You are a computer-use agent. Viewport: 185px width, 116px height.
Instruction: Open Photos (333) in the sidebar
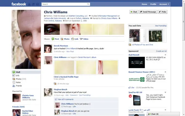click(21, 79)
